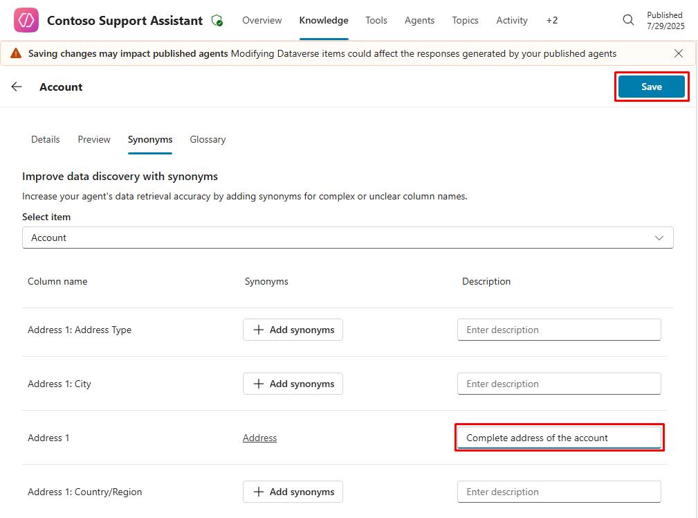Navigate to the Agents section
This screenshot has height=518, width=698.
click(x=419, y=20)
